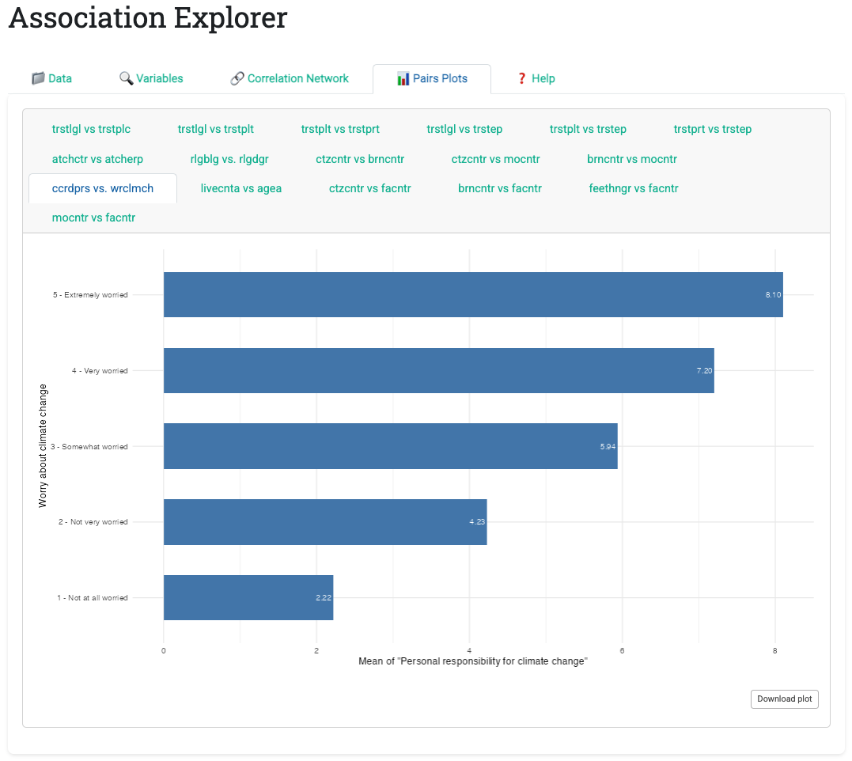Viewport: 852px width, 761px height.
Task: Choose the brncntr vs mocntr pair
Action: [x=631, y=159]
